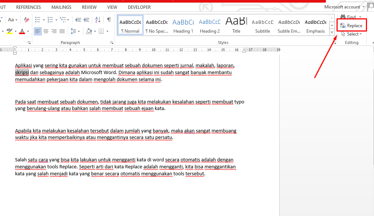Toggle justified paragraph alignment
The image size is (374, 216).
61,31
